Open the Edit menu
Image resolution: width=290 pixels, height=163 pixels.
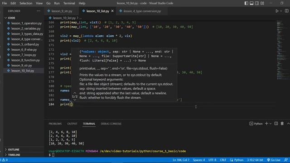pyautogui.click(x=13, y=3)
